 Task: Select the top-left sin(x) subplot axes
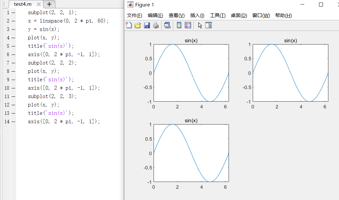click(x=191, y=73)
